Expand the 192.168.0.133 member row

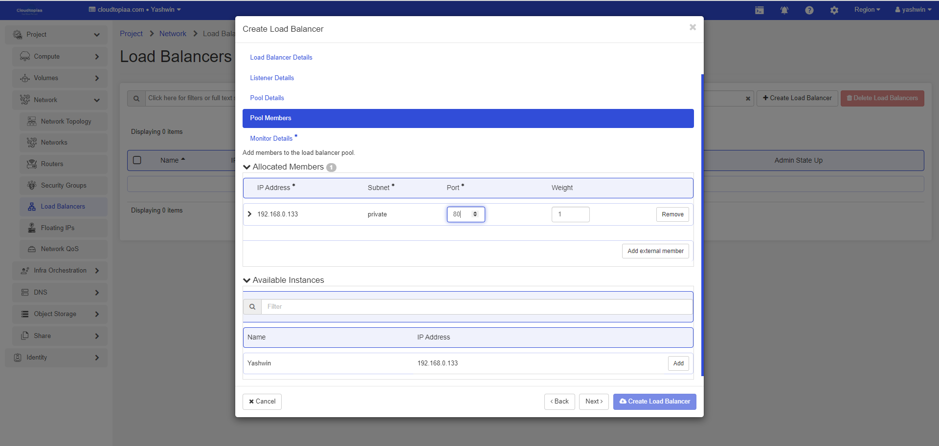[x=250, y=214]
